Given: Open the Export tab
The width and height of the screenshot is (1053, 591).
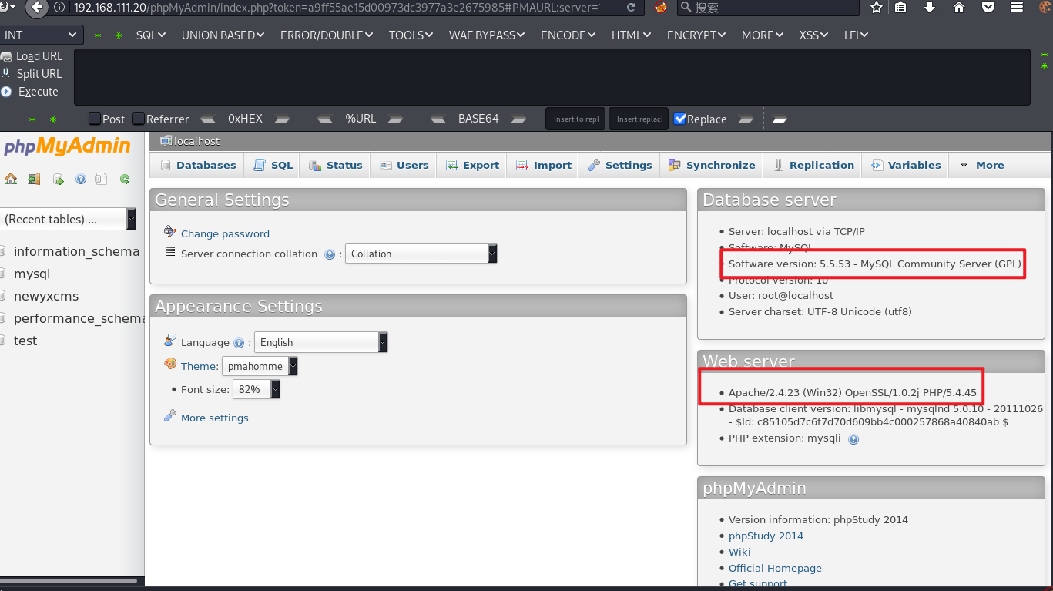Looking at the screenshot, I should coord(472,165).
